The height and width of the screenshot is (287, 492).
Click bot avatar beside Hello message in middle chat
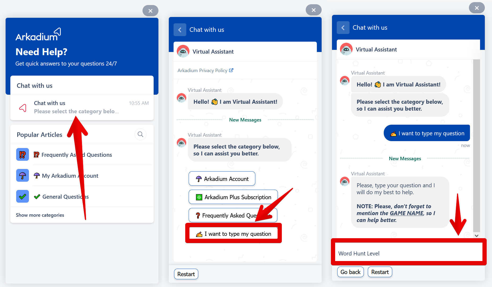tap(182, 98)
